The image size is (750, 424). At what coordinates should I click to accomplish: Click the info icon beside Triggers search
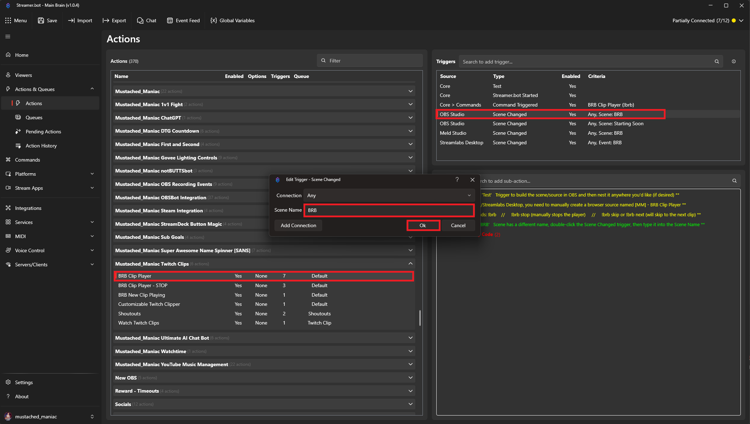(734, 61)
